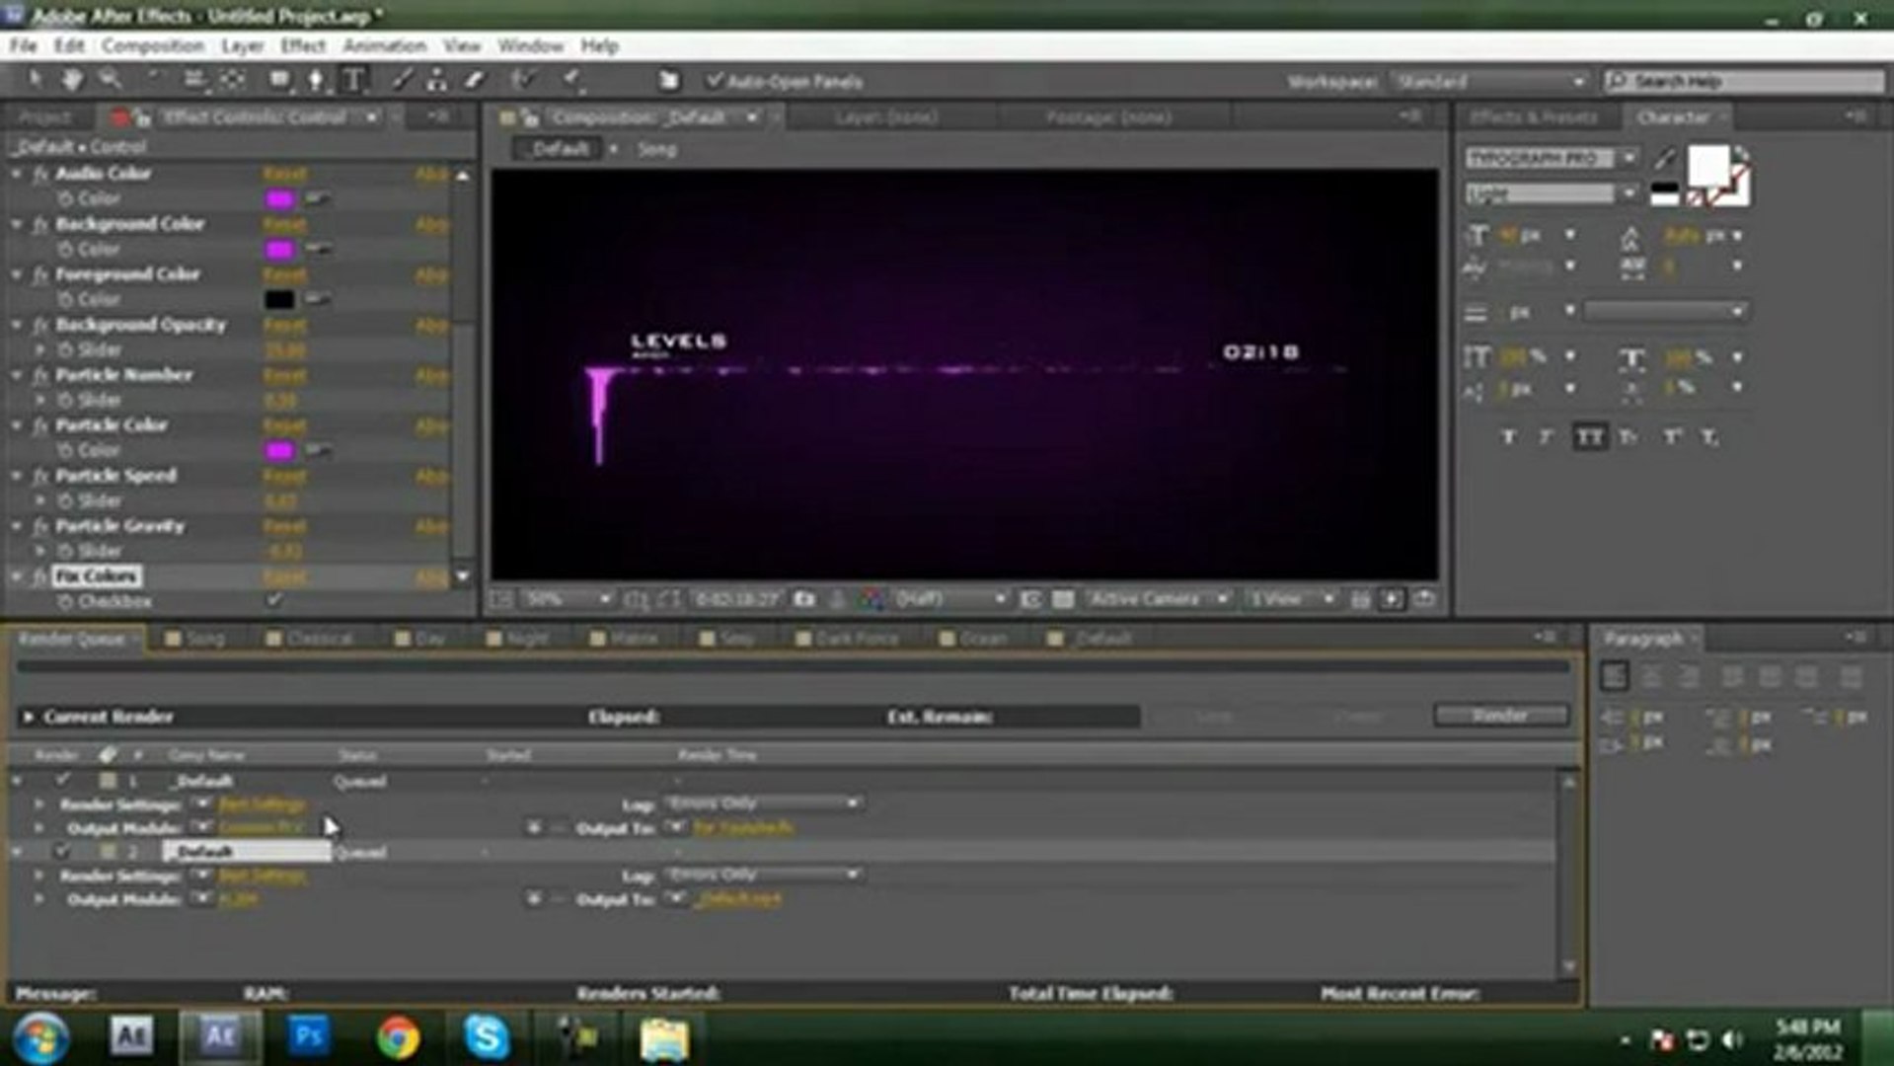1894x1066 pixels.
Task: Toggle the Auto-Open Panels checkbox
Action: point(715,81)
